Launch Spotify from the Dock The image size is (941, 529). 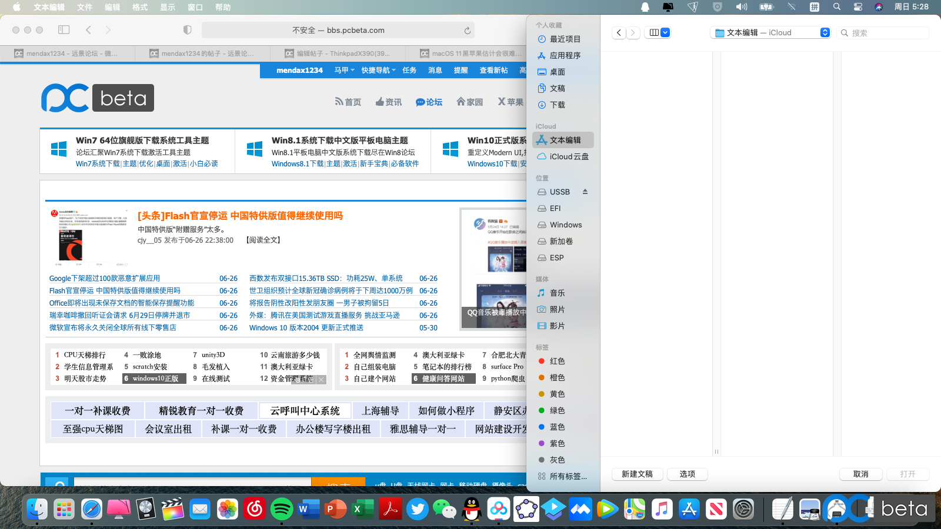282,508
